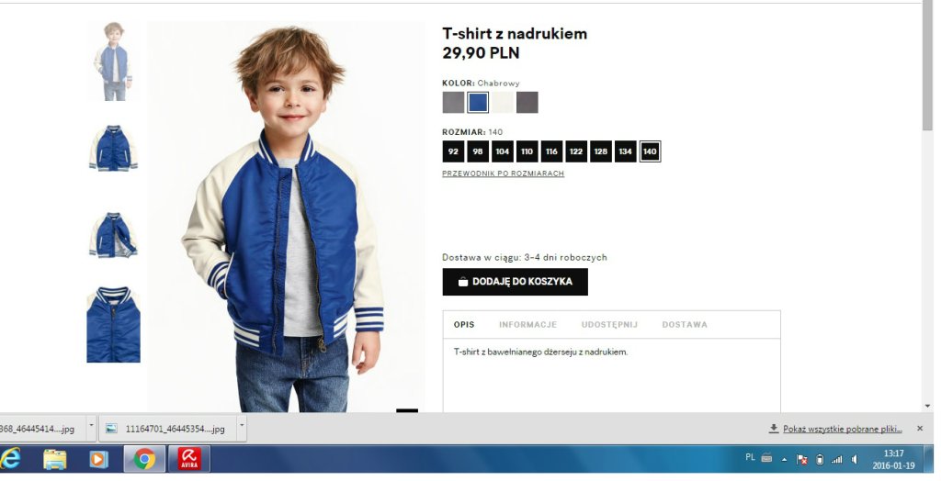Pick the Chabrowy blue color swatch
The width and height of the screenshot is (941, 481).
tap(478, 103)
